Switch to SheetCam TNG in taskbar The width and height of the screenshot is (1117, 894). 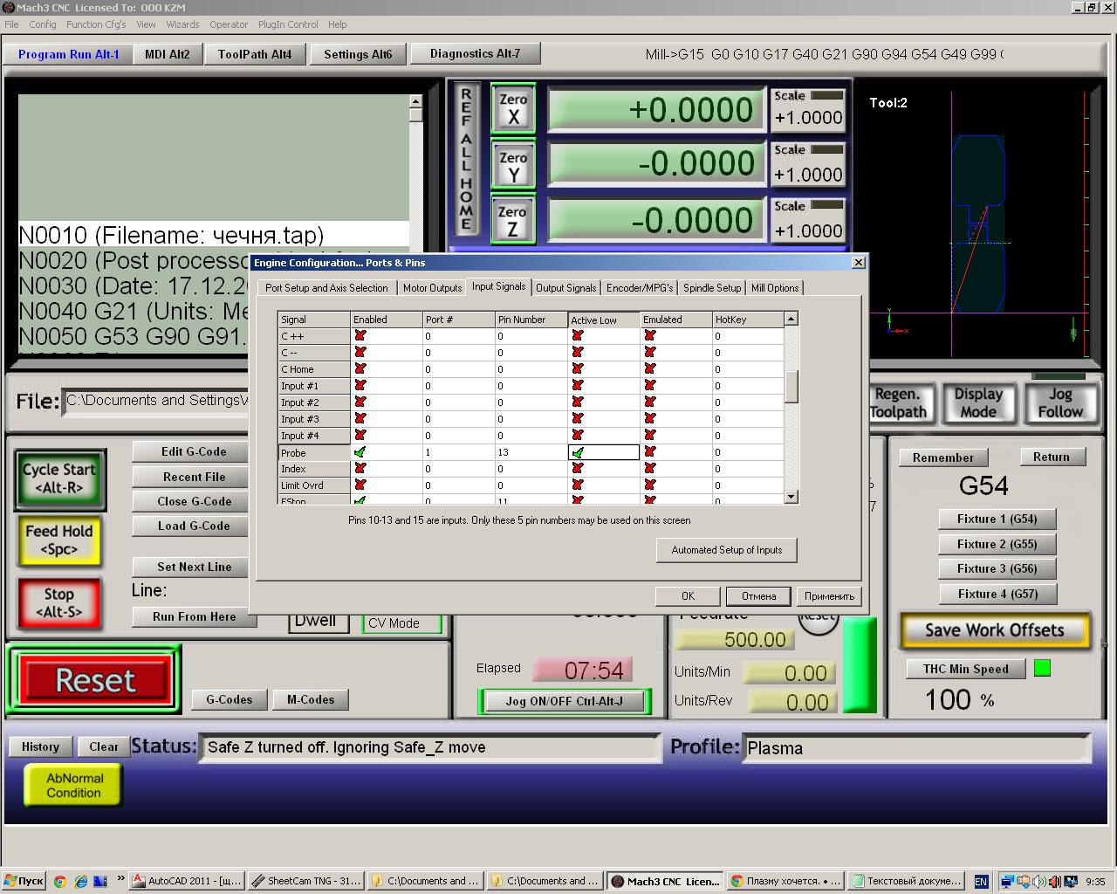(305, 881)
